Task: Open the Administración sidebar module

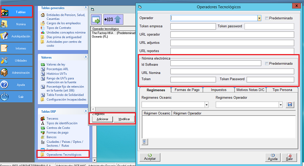Action: tap(17, 73)
